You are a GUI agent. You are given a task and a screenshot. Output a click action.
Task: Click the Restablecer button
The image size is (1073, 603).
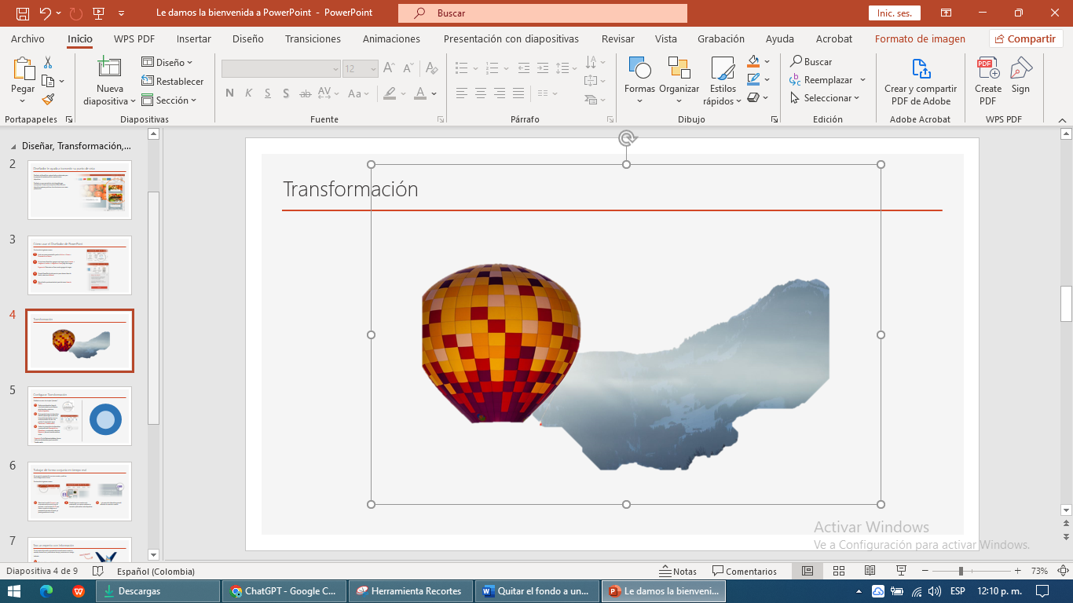coord(173,81)
